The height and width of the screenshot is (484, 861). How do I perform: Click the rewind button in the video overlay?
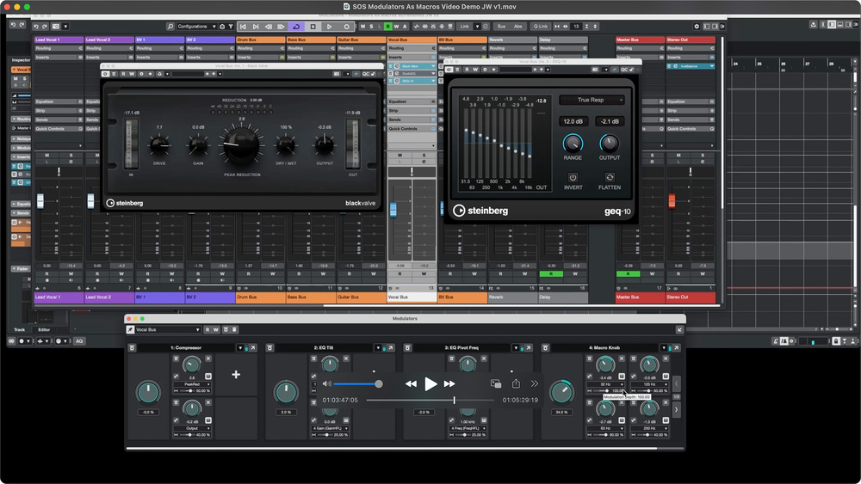tap(411, 383)
